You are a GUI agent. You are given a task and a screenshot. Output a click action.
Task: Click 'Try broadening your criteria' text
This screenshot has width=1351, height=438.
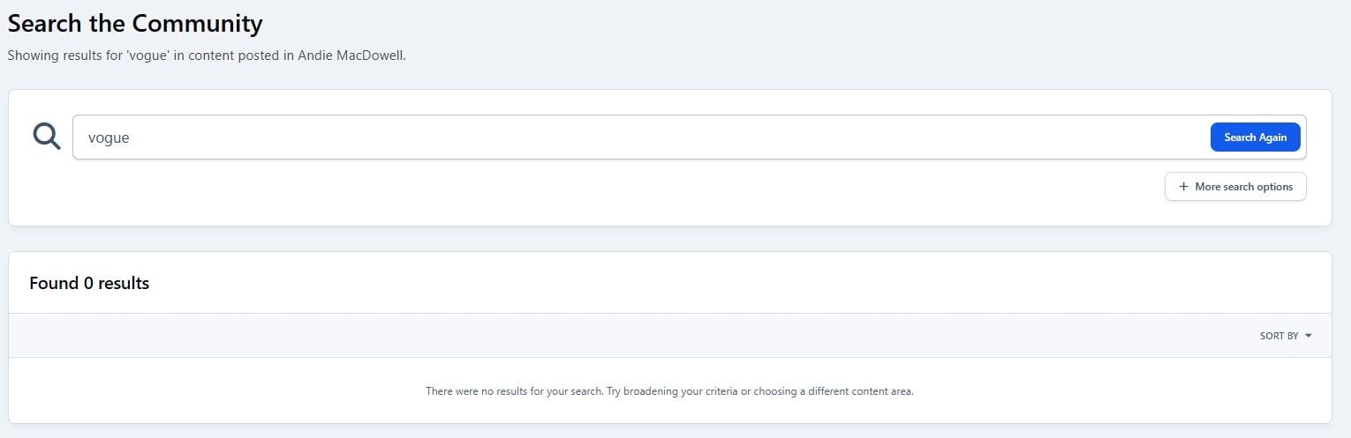672,391
